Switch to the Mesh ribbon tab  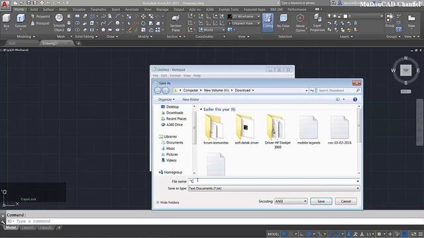pos(63,9)
